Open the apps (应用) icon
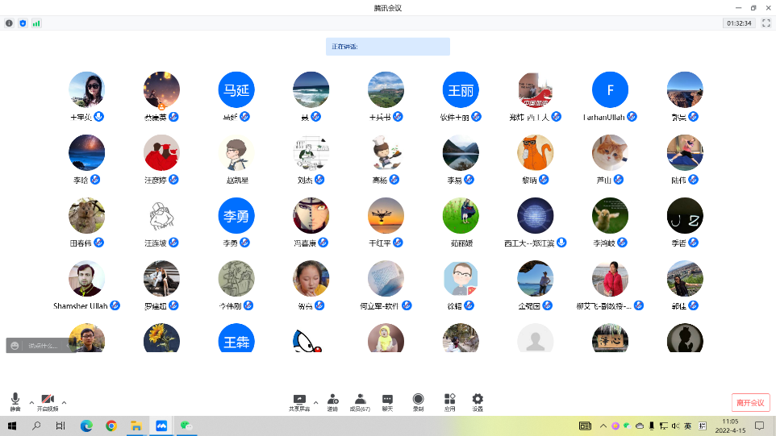The image size is (776, 436). point(449,401)
